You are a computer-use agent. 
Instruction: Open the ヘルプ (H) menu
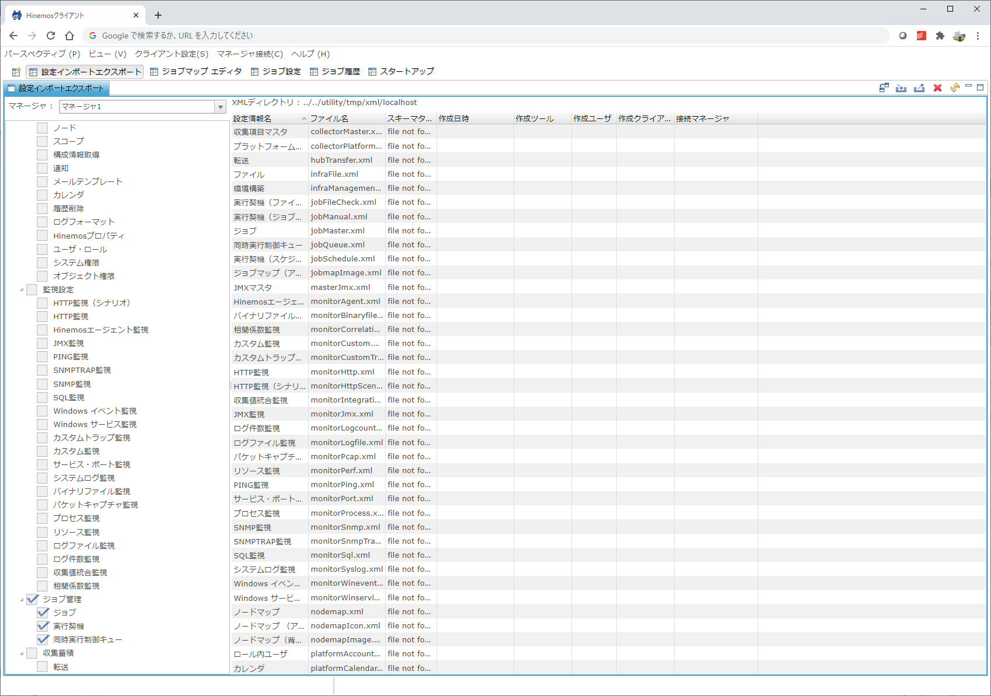click(x=310, y=54)
